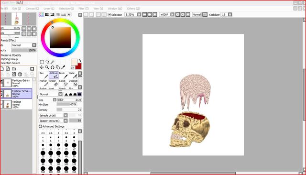The height and width of the screenshot is (175, 306).
Task: Pick the Deselect pen tool
Action: [x=73, y=83]
